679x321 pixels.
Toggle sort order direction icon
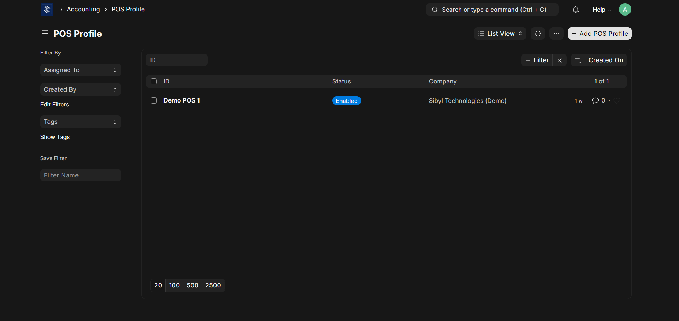pos(578,60)
